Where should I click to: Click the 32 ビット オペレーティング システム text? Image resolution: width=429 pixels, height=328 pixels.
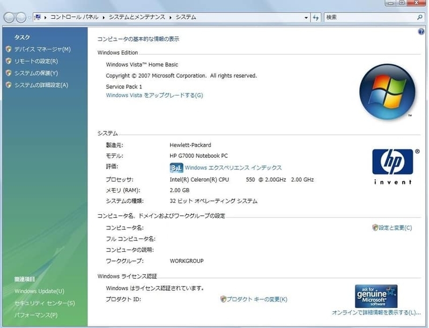click(213, 201)
